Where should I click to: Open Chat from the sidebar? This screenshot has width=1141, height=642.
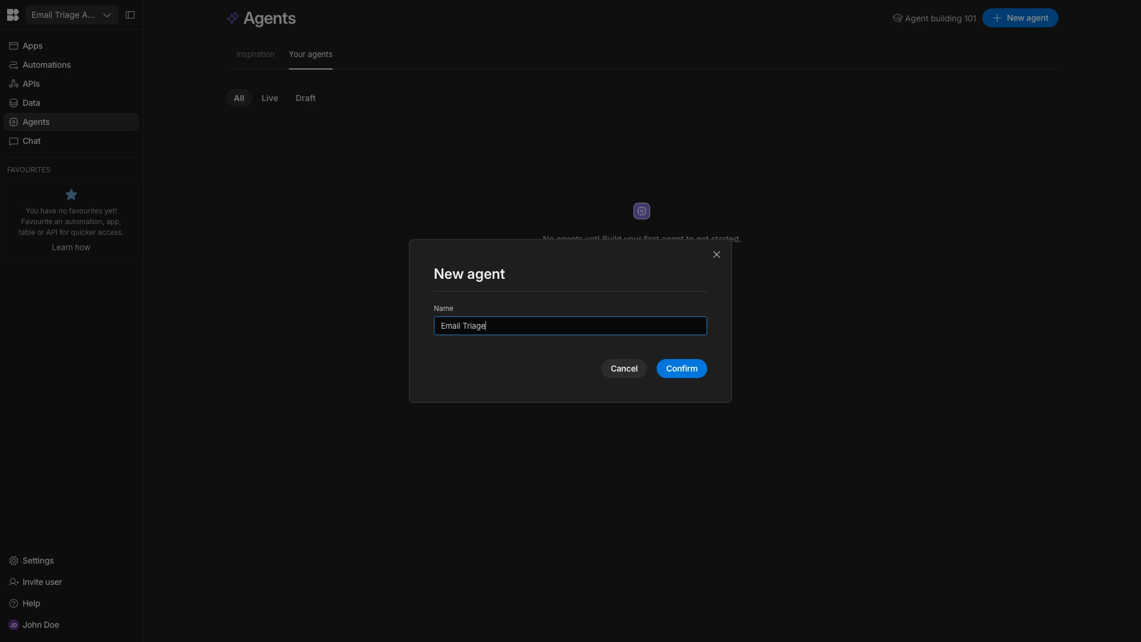coord(31,141)
